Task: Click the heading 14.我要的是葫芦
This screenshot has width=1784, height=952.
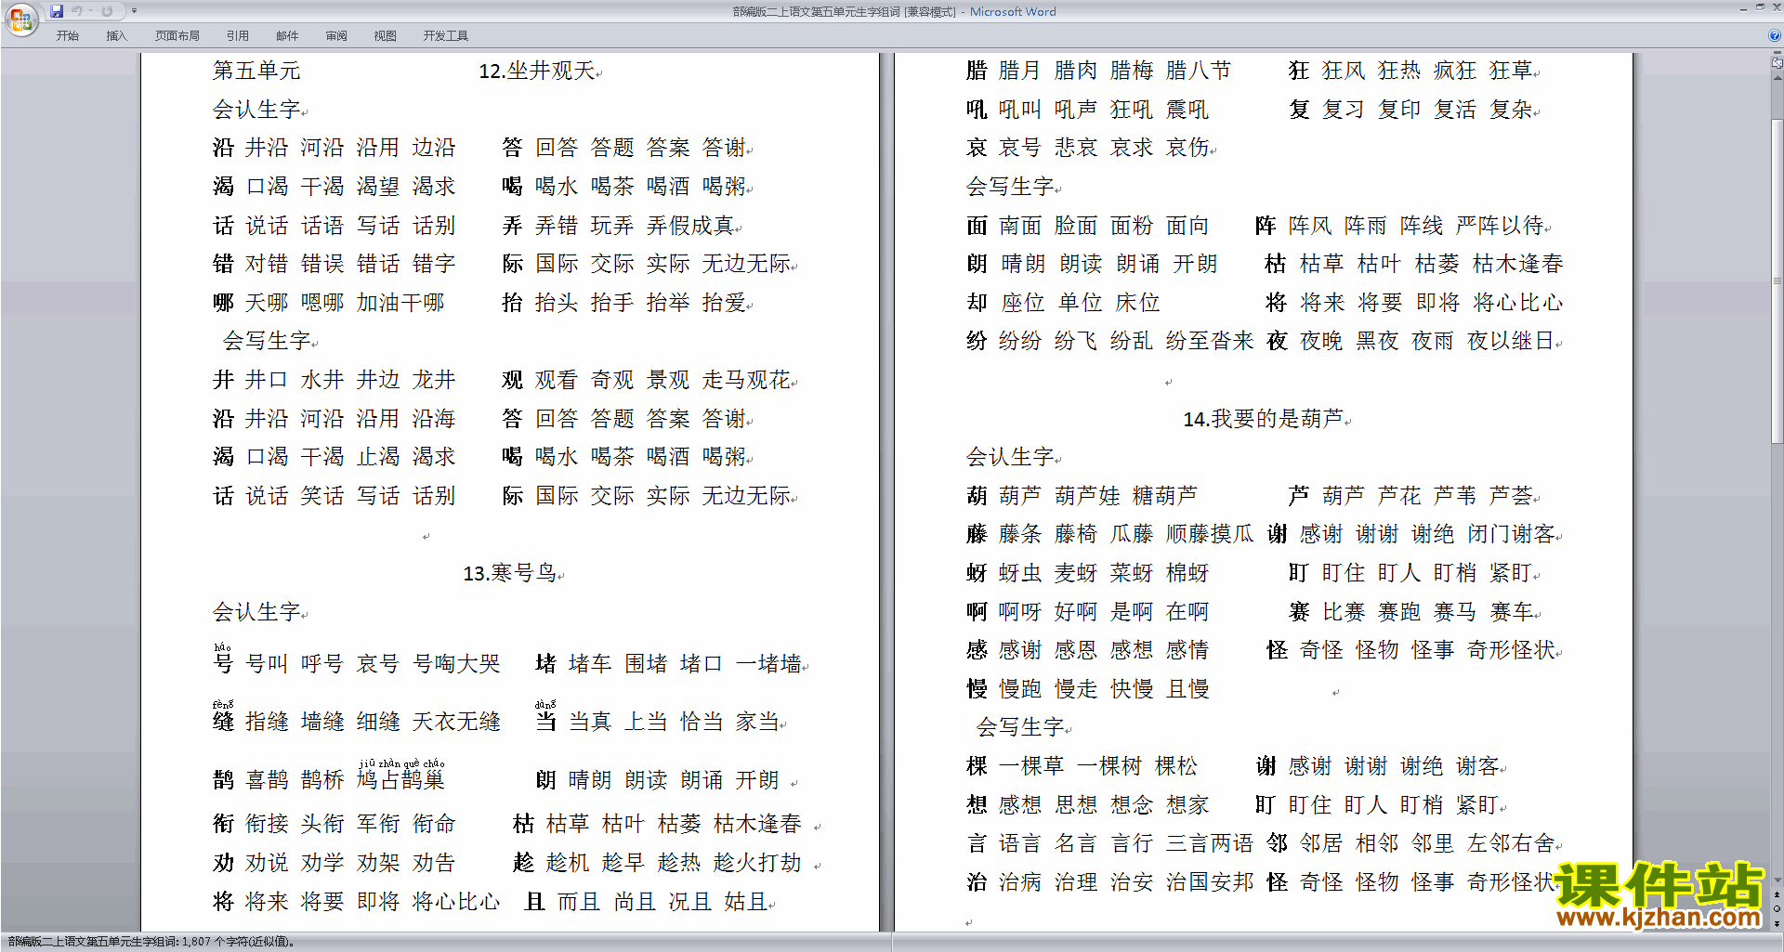Action: click(x=1263, y=420)
